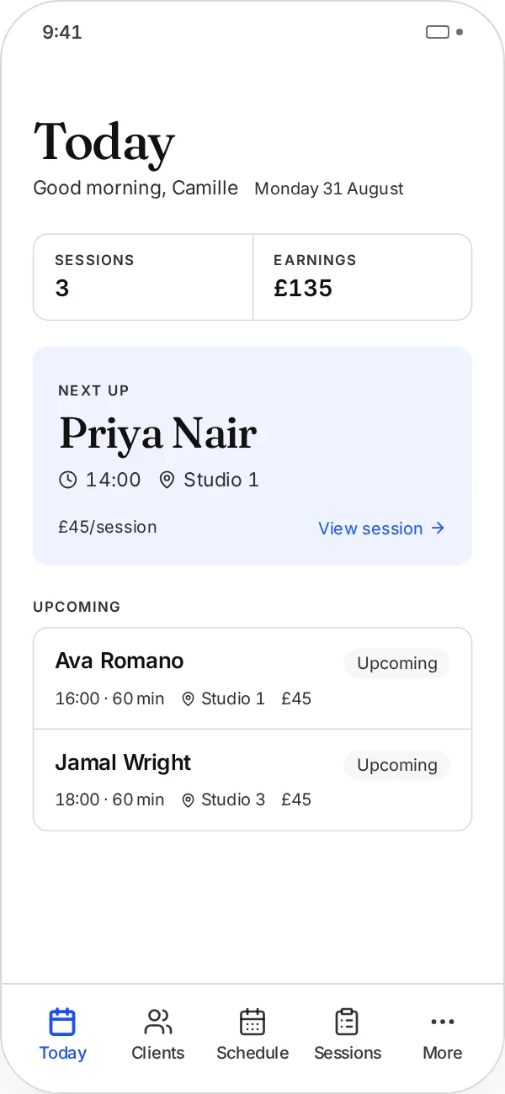Switch to the Sessions tab label
Screen dimensions: 505x1094
347,1053
